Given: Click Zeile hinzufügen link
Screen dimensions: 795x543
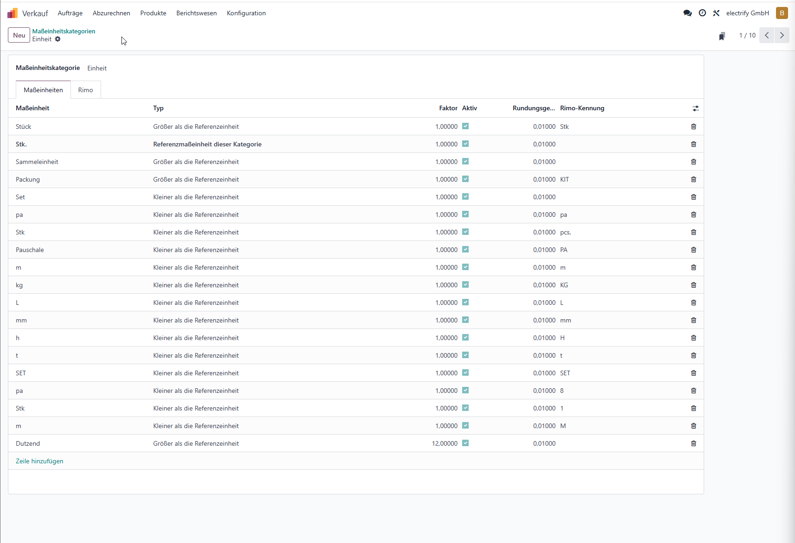Looking at the screenshot, I should click(39, 461).
